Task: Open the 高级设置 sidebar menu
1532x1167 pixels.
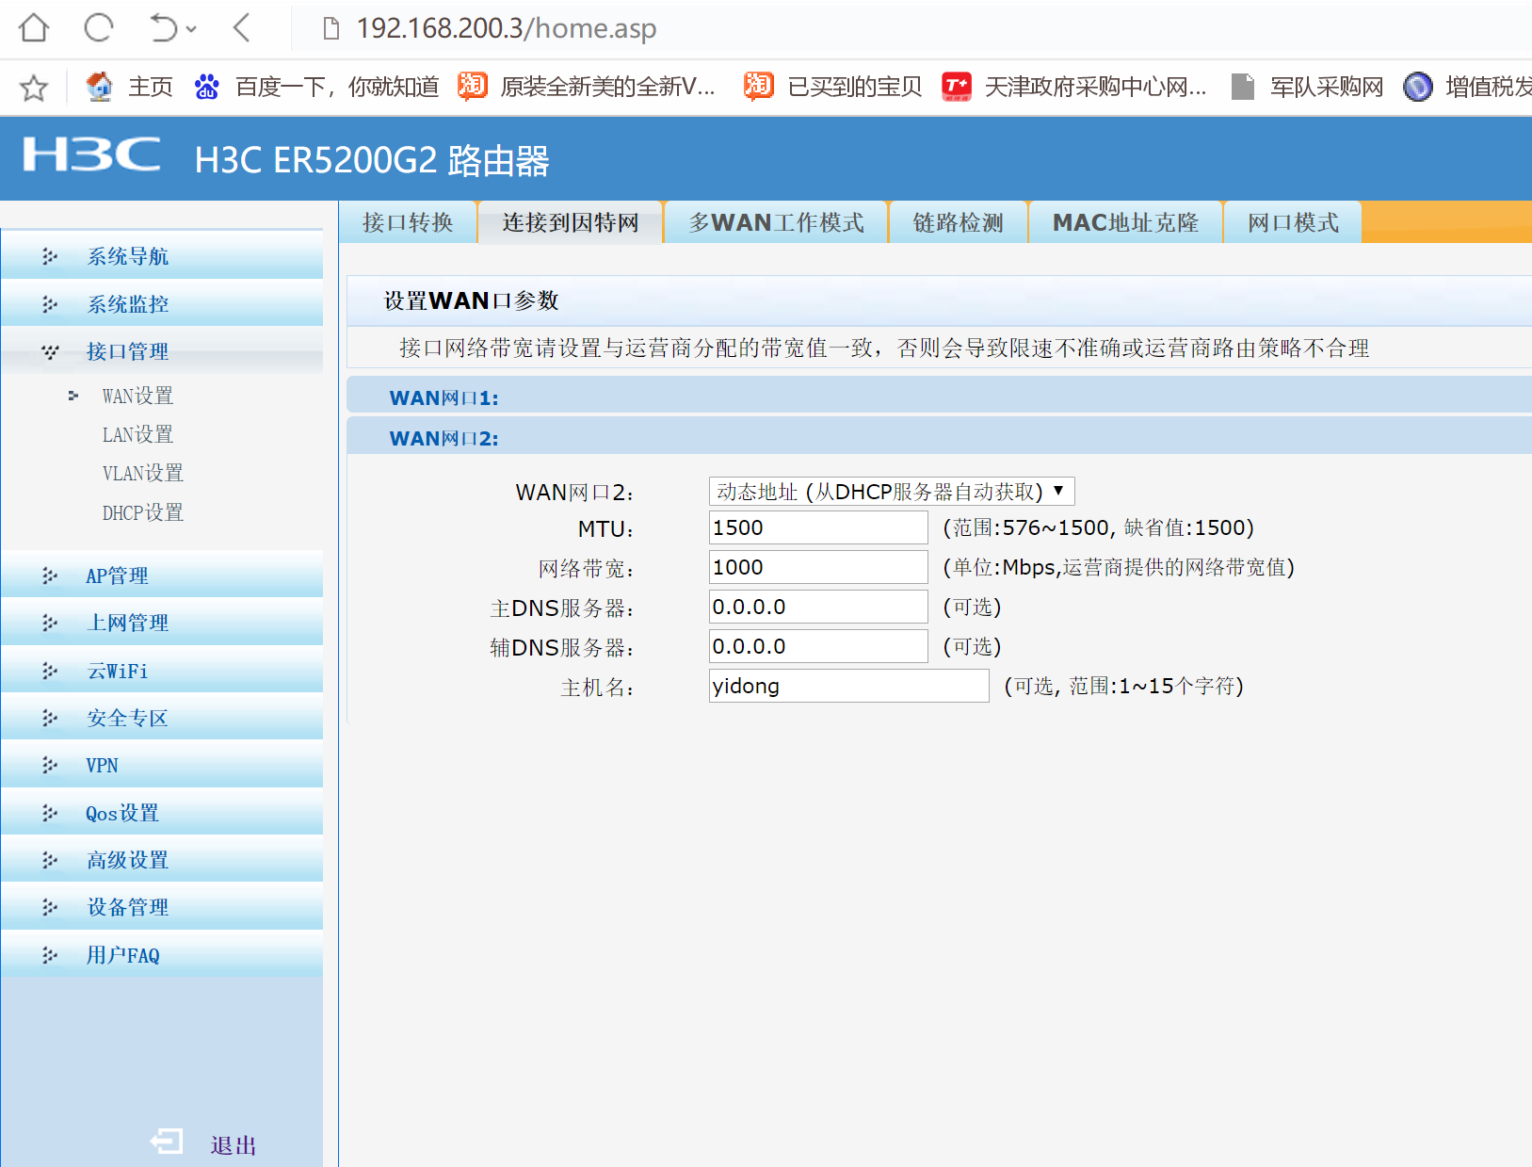Action: (x=162, y=860)
